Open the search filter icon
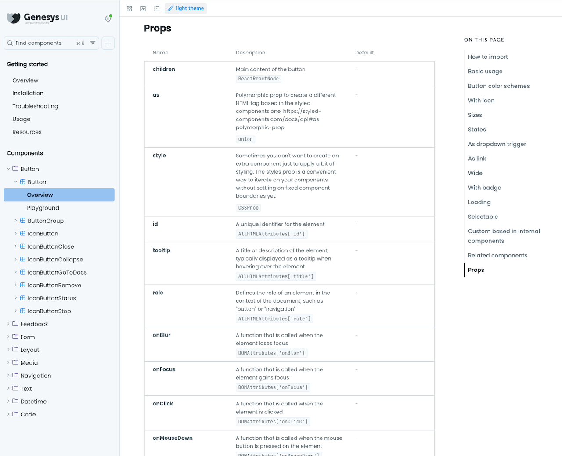The height and width of the screenshot is (456, 562). coord(93,43)
